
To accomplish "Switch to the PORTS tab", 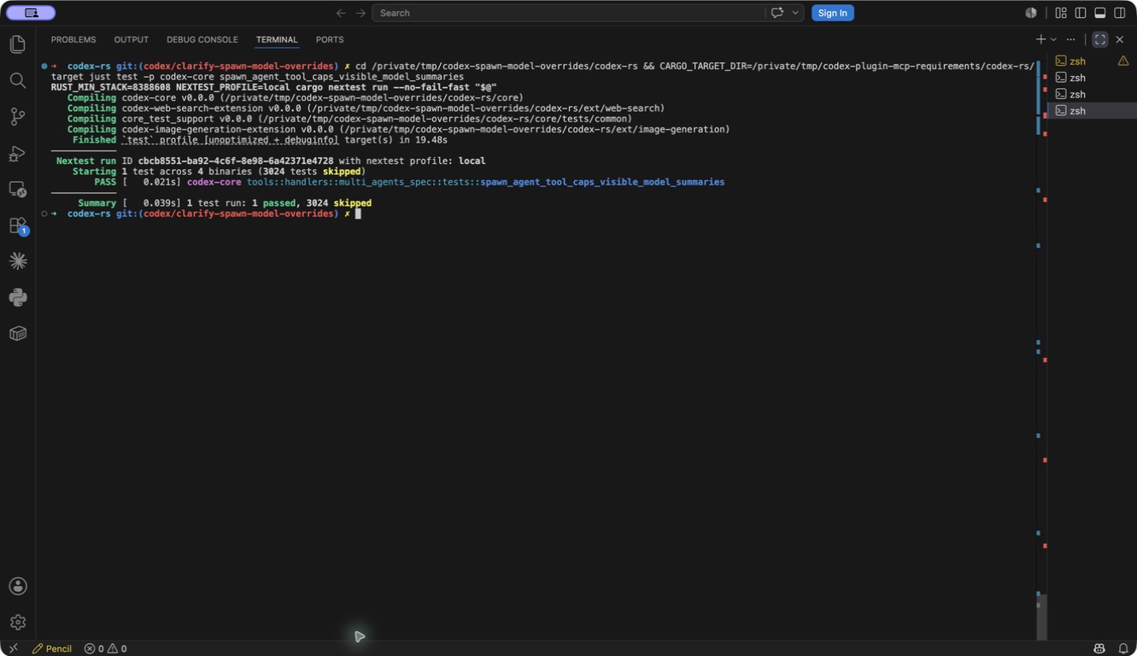I will 330,40.
